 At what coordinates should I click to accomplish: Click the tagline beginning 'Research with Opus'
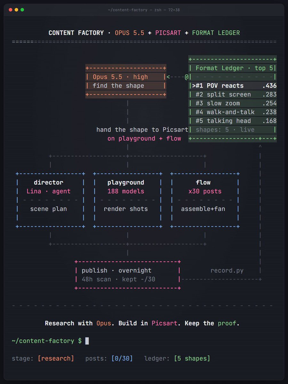(142, 323)
